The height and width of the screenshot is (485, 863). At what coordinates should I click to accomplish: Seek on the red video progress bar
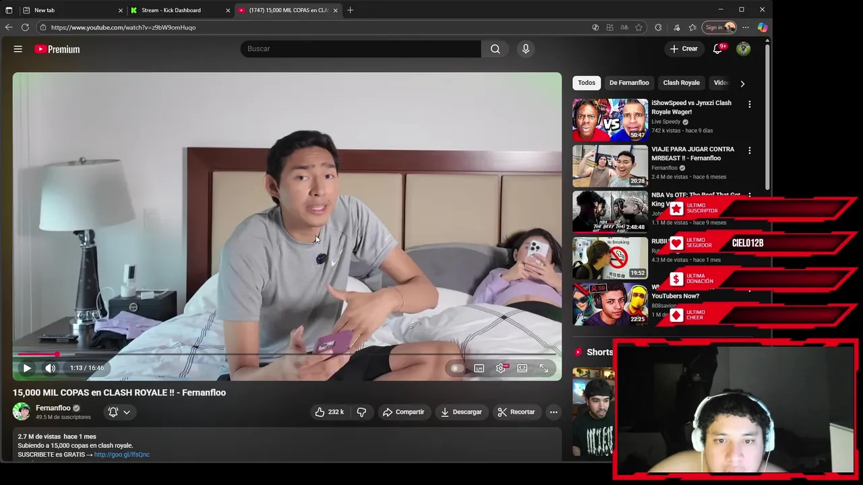click(x=287, y=354)
